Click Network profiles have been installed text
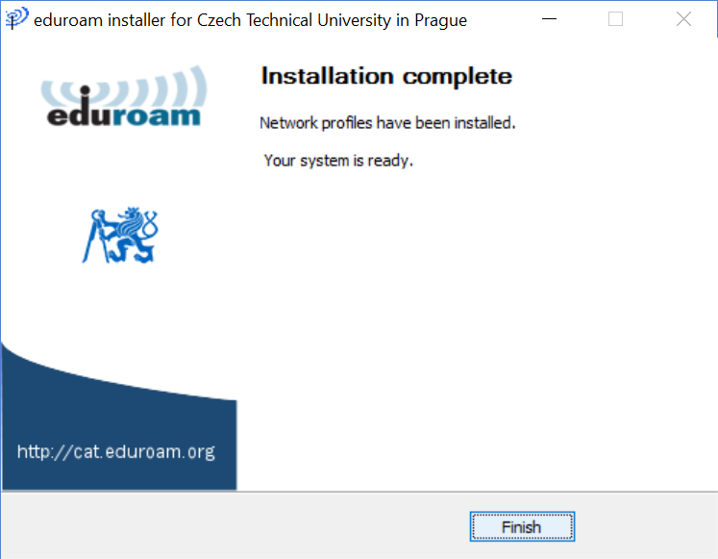 [x=387, y=123]
